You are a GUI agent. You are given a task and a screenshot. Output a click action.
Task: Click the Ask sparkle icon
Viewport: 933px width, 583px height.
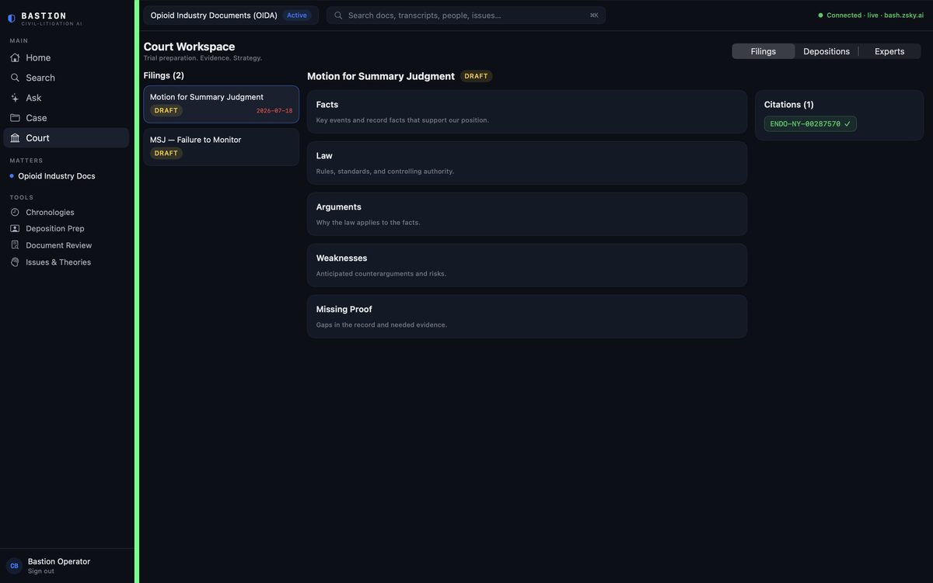[15, 98]
